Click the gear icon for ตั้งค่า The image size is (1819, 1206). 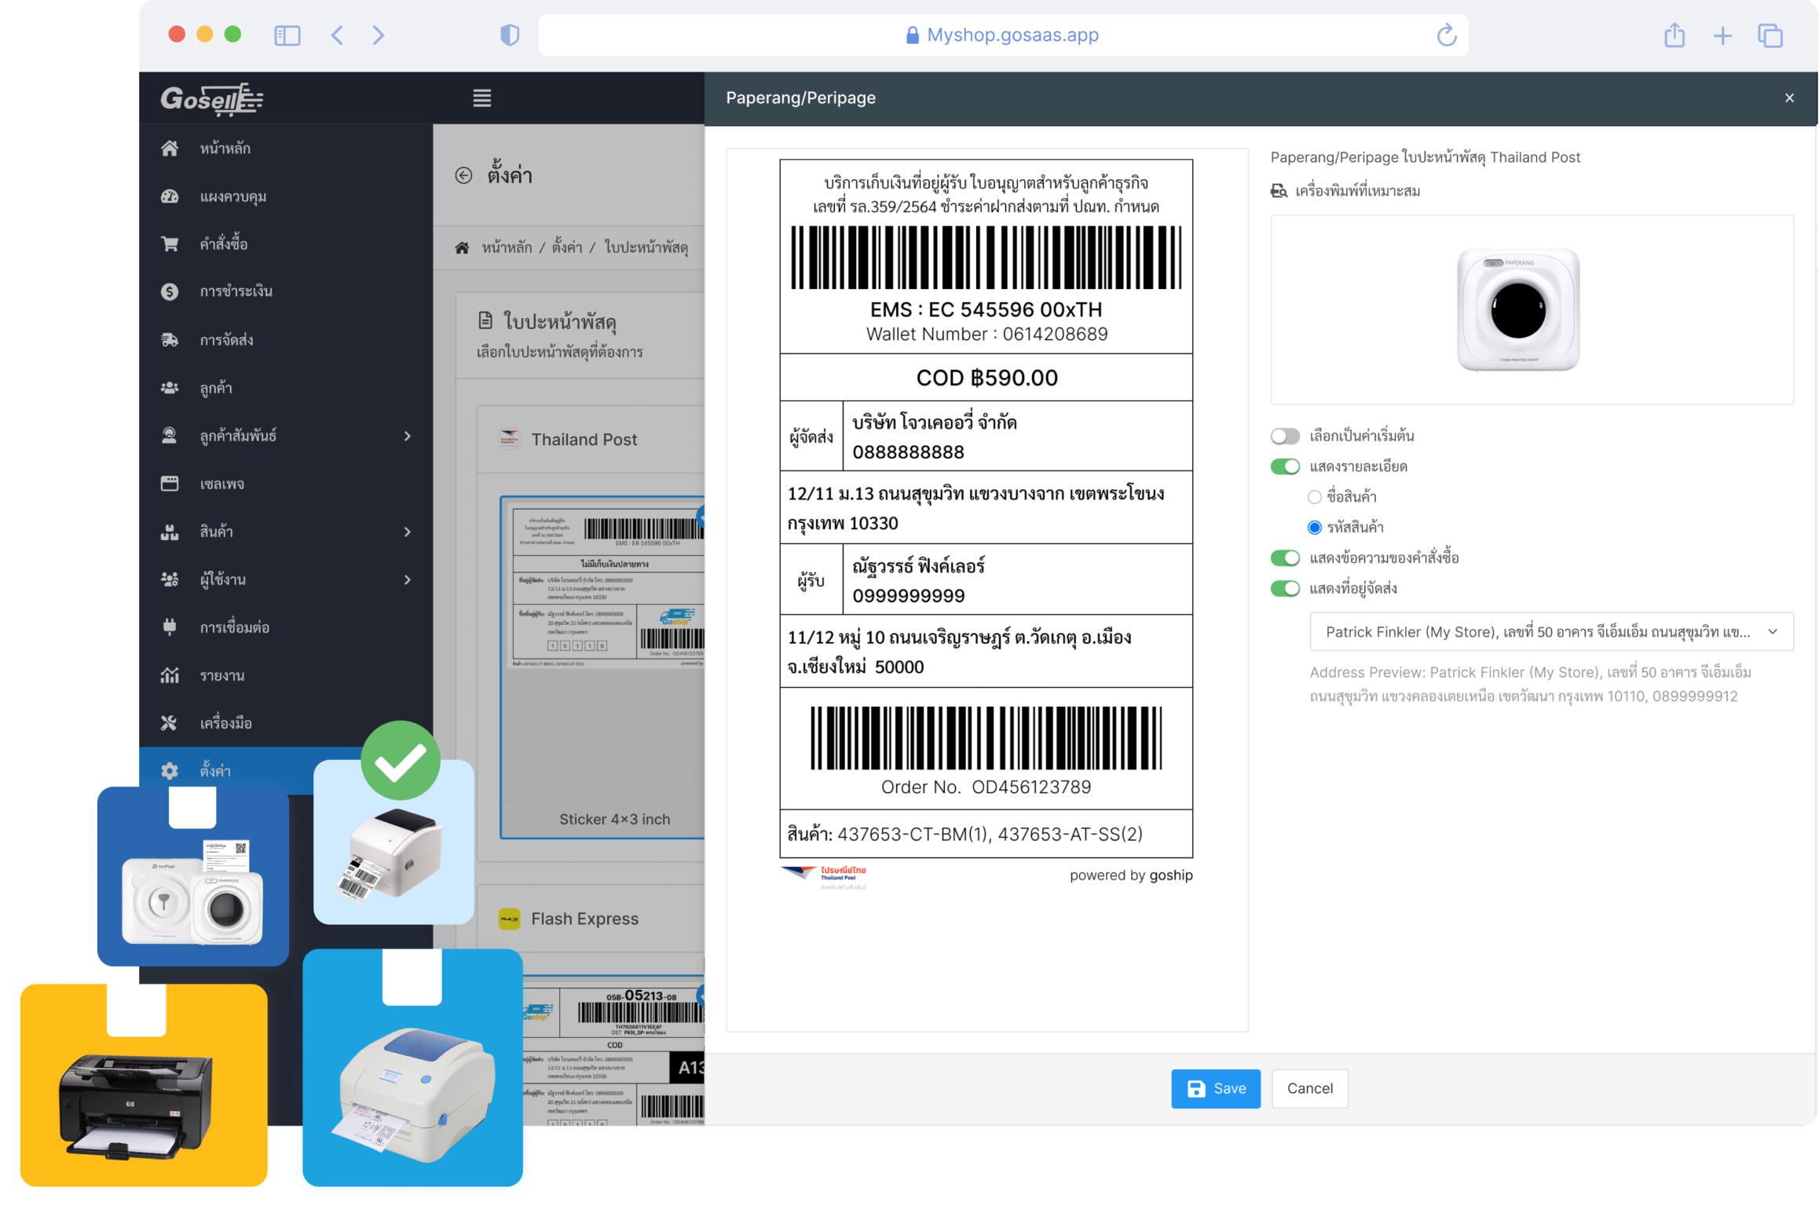(170, 771)
